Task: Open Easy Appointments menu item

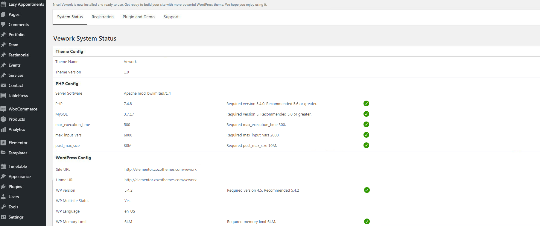Action: pyautogui.click(x=26, y=4)
